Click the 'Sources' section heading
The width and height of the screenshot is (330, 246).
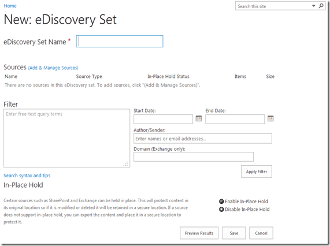pos(15,67)
